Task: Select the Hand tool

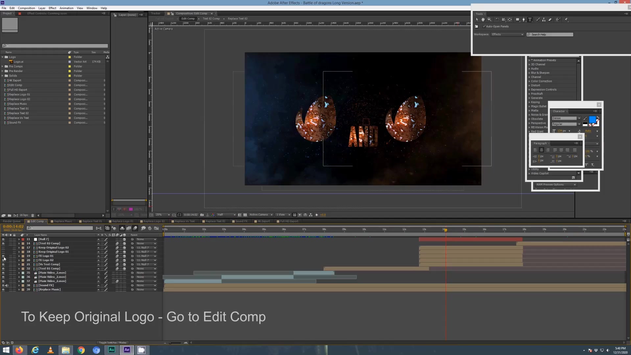Action: (x=483, y=20)
